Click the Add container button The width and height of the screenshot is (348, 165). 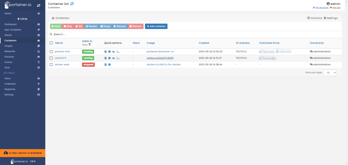click(x=156, y=26)
